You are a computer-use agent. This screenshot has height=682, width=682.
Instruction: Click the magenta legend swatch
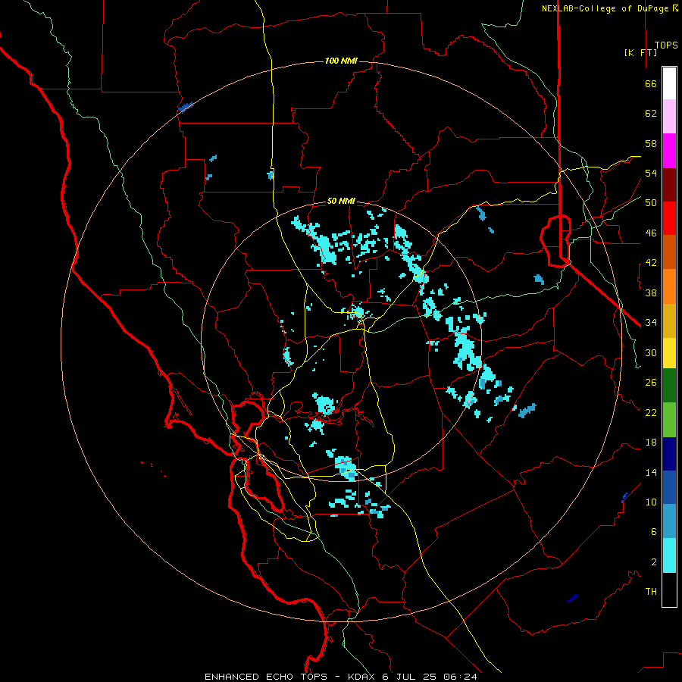669,151
